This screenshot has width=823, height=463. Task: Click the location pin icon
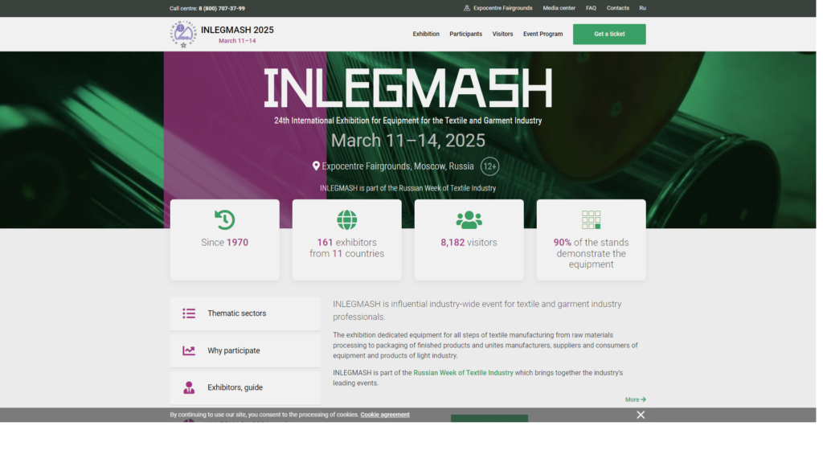tap(316, 166)
